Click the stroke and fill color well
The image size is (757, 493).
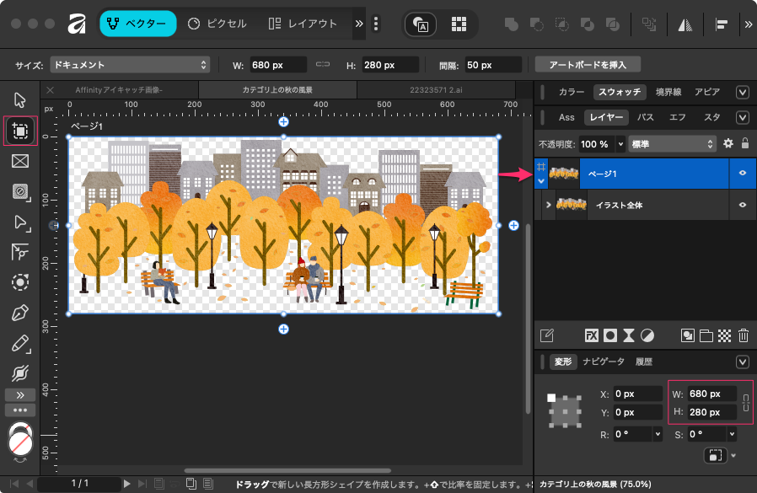[x=20, y=438]
